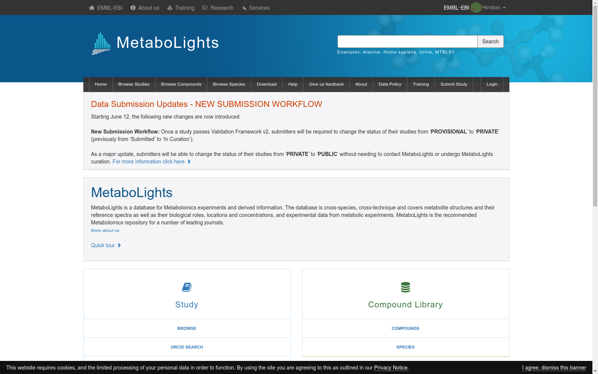
Task: Open 'For more information click here' link
Action: click(x=149, y=162)
